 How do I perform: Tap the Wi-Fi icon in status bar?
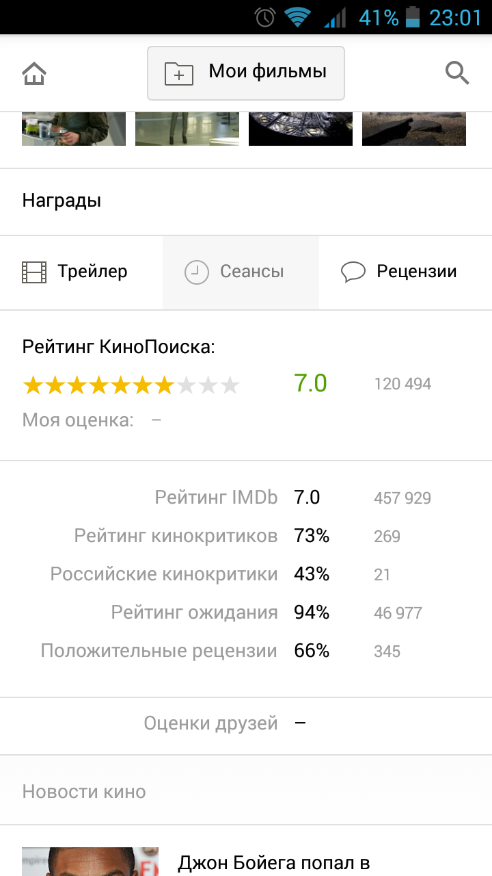[x=297, y=17]
